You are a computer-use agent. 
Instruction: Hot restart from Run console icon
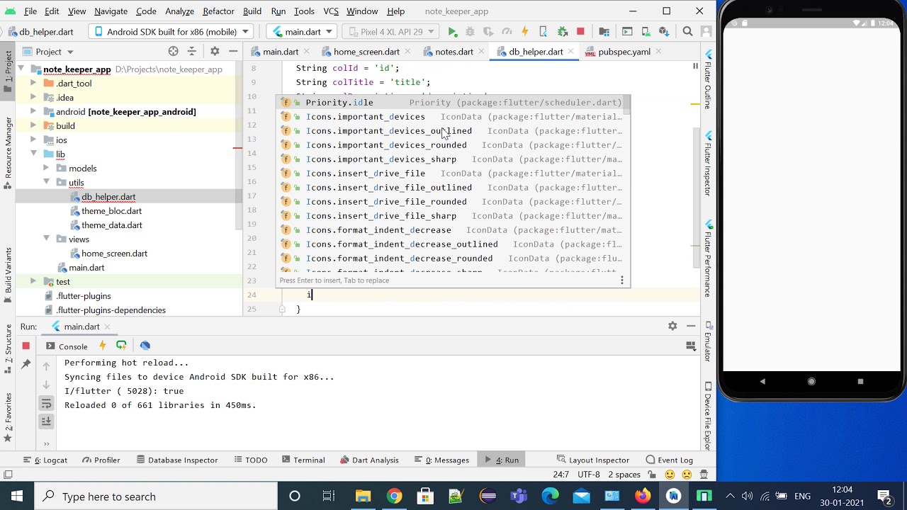tap(121, 346)
